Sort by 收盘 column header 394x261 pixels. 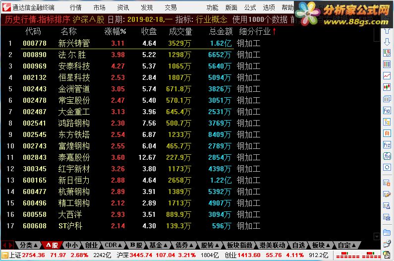(x=149, y=31)
